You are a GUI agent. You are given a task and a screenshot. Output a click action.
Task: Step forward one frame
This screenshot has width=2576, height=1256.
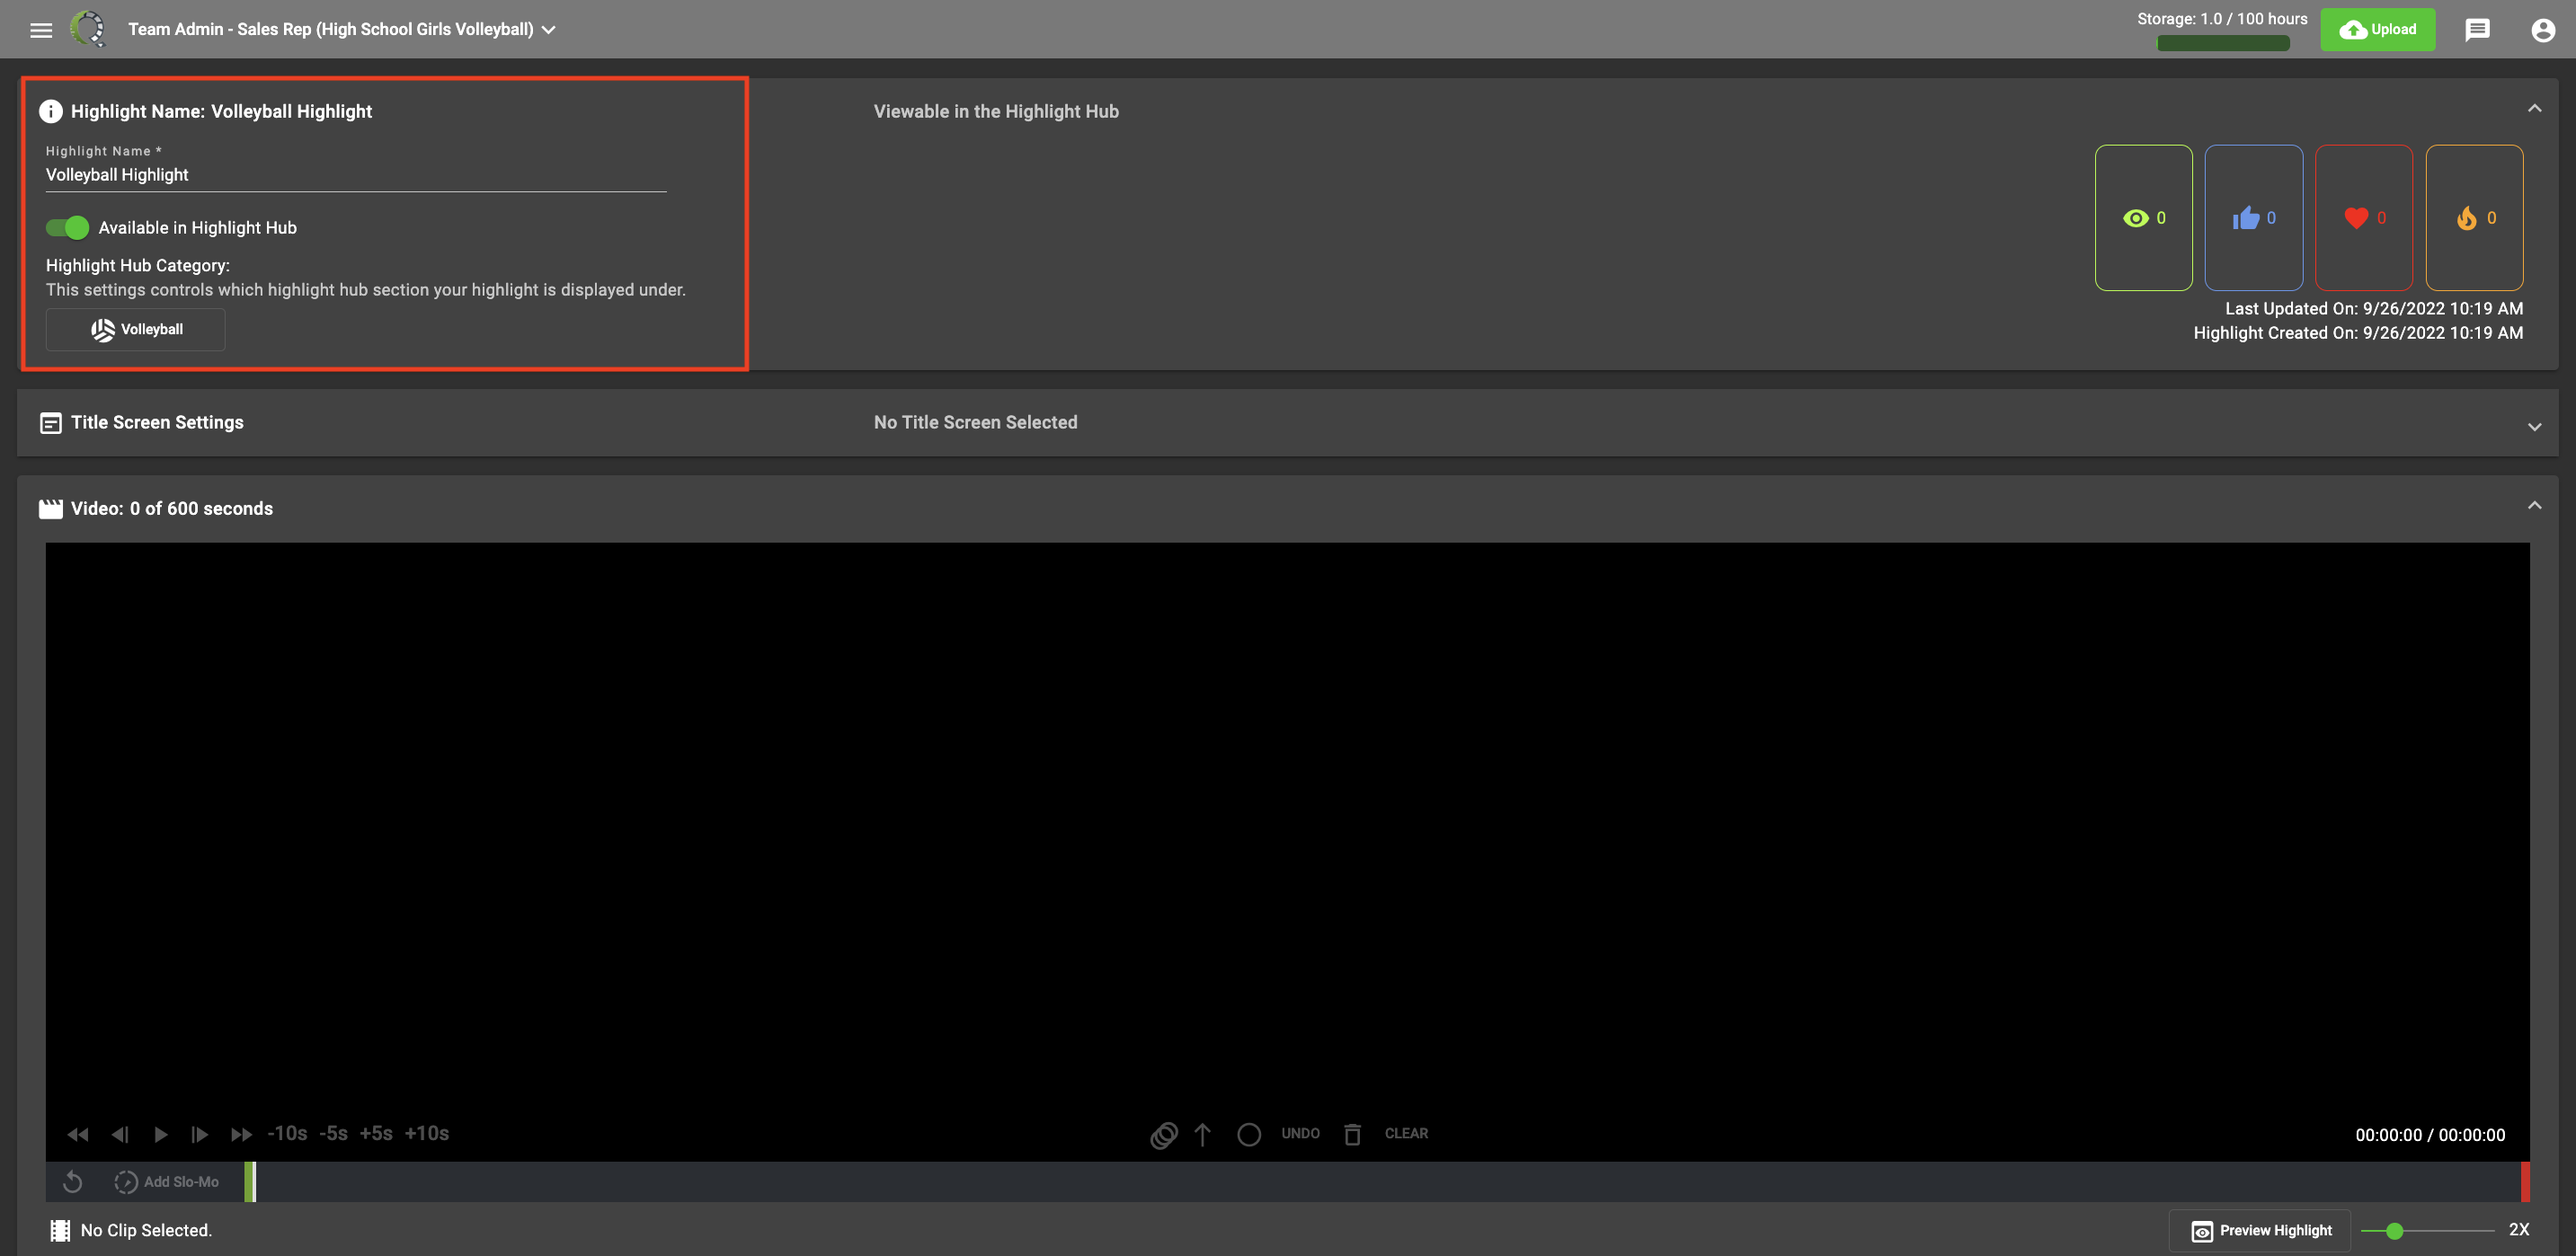click(200, 1134)
